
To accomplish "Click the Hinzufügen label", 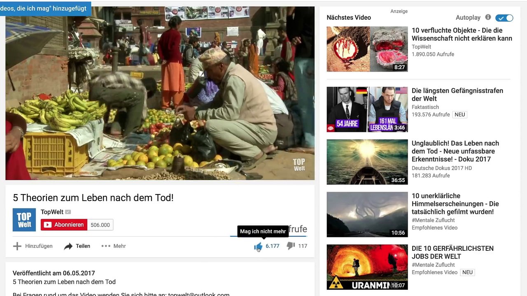I will click(x=39, y=246).
